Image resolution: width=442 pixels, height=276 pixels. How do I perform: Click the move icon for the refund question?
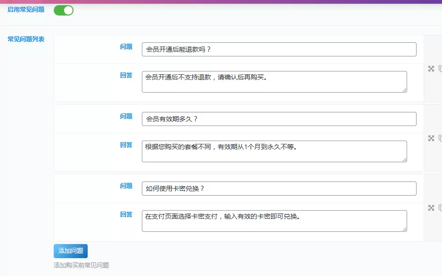(x=431, y=69)
